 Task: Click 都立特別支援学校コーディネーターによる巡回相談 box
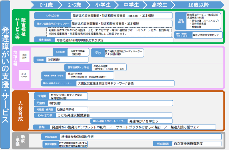tap(124, 53)
